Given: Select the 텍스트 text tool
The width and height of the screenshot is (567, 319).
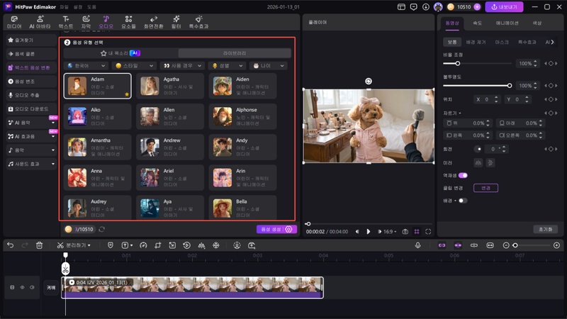Looking at the screenshot, I should (x=66, y=22).
